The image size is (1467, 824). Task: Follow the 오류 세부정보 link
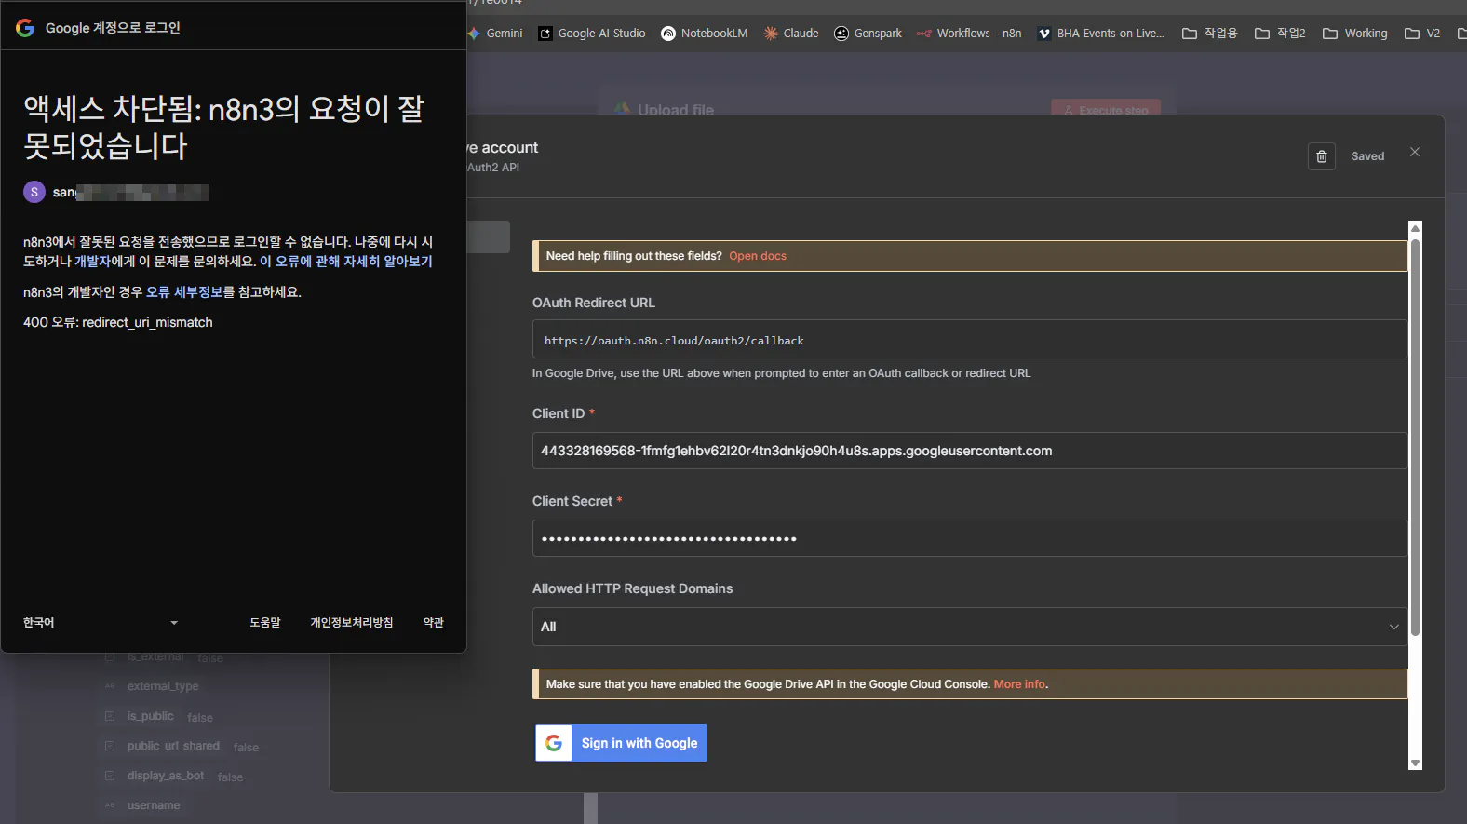coord(184,292)
